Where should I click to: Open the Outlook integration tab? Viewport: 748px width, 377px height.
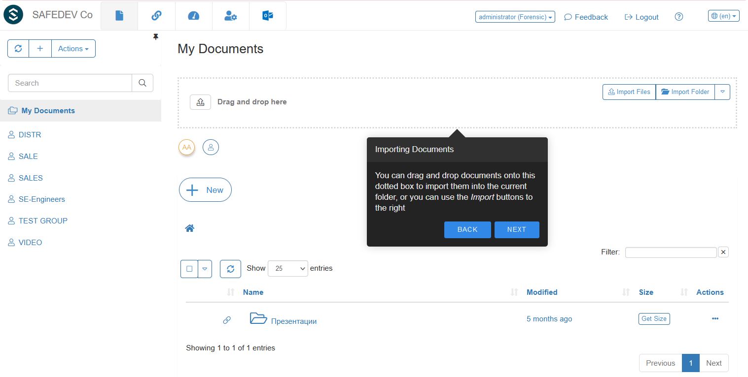tap(268, 16)
